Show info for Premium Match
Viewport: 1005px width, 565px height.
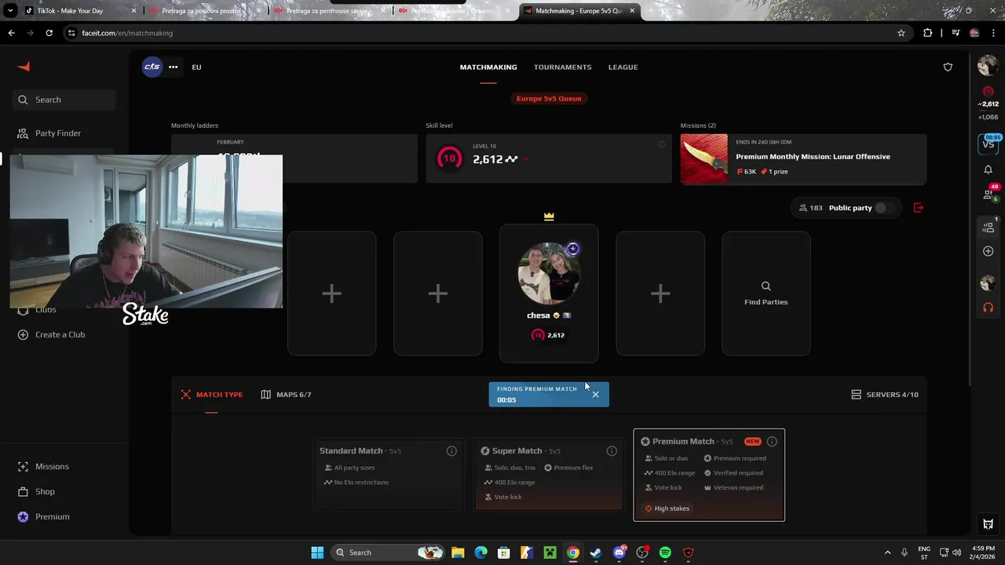pos(772,441)
